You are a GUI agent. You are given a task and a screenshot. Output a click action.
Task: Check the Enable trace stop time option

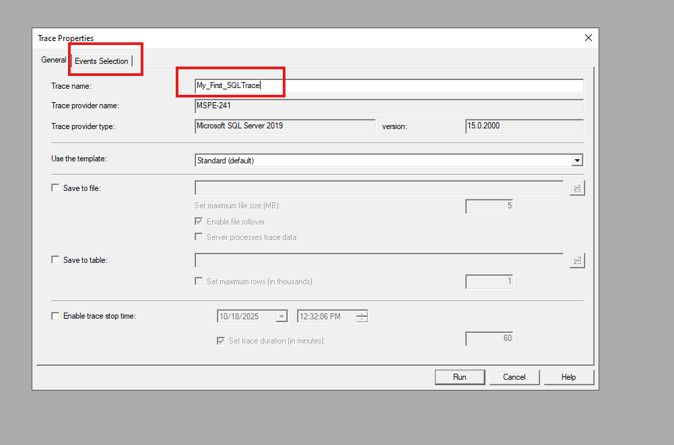coord(55,315)
